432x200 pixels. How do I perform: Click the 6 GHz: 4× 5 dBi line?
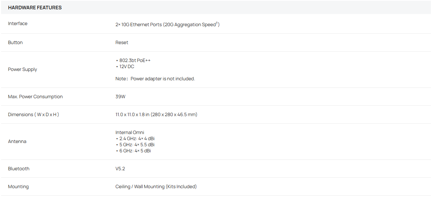click(x=133, y=151)
